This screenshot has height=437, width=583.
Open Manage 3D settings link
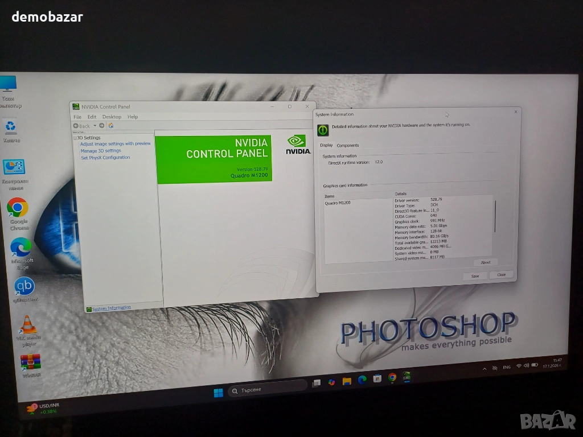point(101,151)
